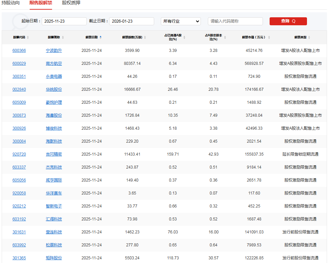328x263 pixels.
Task: Click the 请输入代码简称 search box
Action: coord(235,21)
